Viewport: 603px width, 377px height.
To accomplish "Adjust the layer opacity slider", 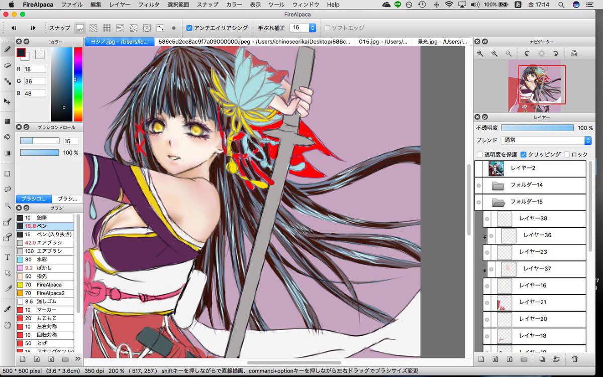I will point(537,128).
